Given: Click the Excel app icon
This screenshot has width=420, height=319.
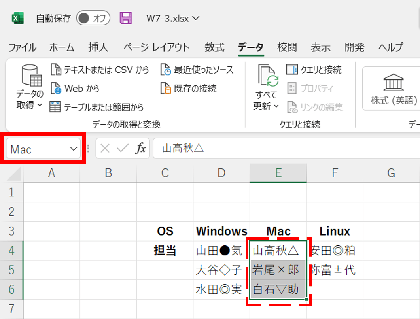Looking at the screenshot, I should [18, 18].
